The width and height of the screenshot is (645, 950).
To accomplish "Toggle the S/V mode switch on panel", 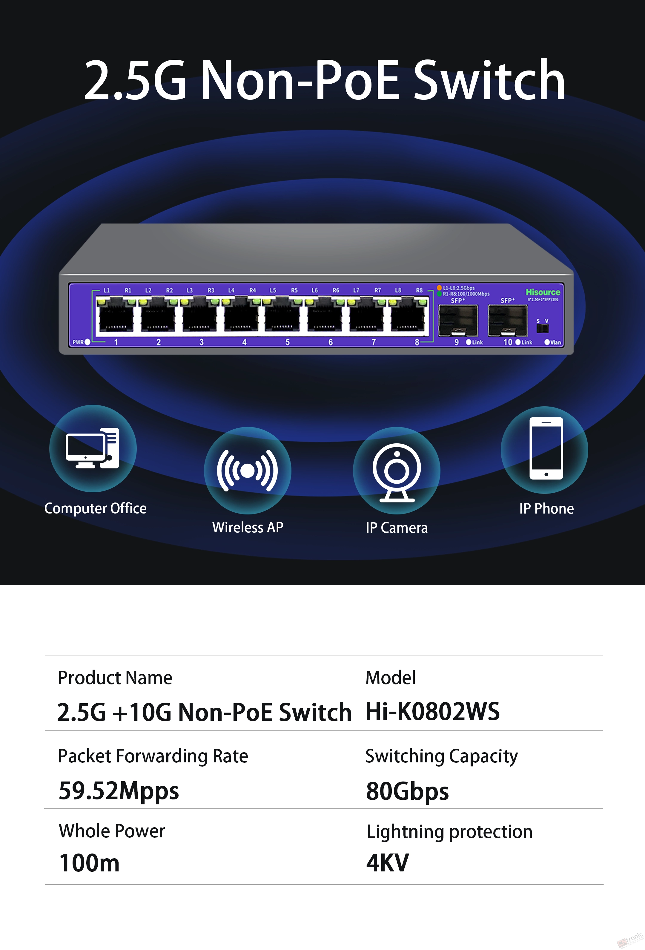I will coord(543,328).
